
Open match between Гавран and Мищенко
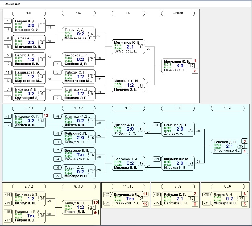29,25
